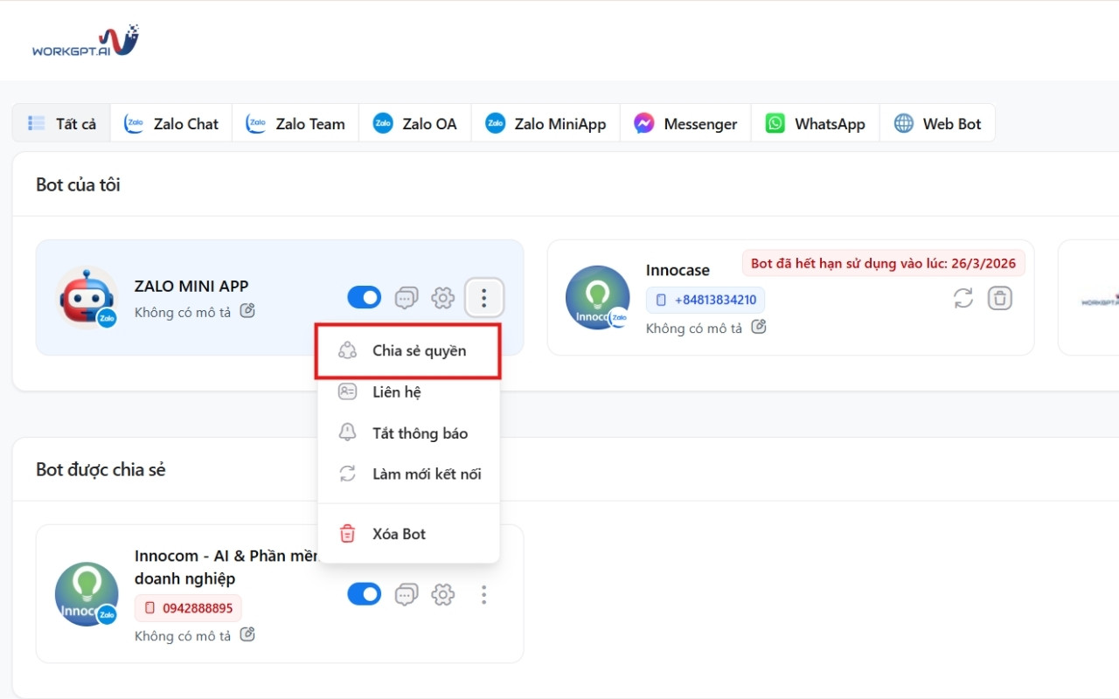Viewport: 1119px width, 699px height.
Task: Click the WorkGPT.AI logo
Action: pyautogui.click(x=85, y=41)
